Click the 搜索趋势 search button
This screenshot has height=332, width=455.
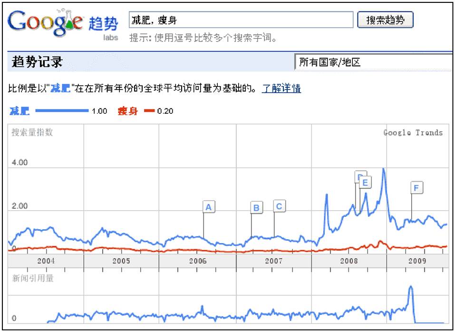coord(385,20)
